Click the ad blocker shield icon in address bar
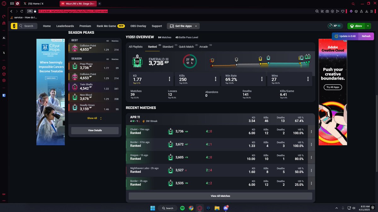The image size is (378, 212). 332,11
